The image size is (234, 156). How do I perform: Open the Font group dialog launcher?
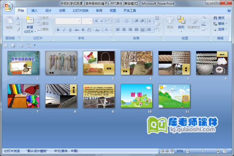pyautogui.click(x=111, y=37)
